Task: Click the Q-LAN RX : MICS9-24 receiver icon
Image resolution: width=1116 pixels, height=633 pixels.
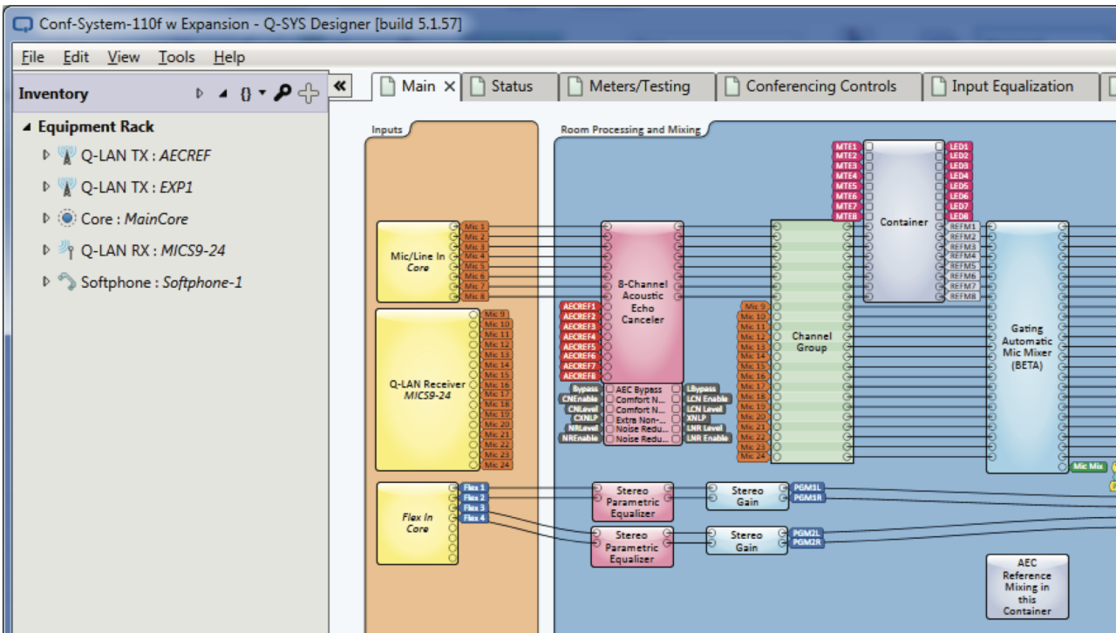Action: pyautogui.click(x=67, y=250)
